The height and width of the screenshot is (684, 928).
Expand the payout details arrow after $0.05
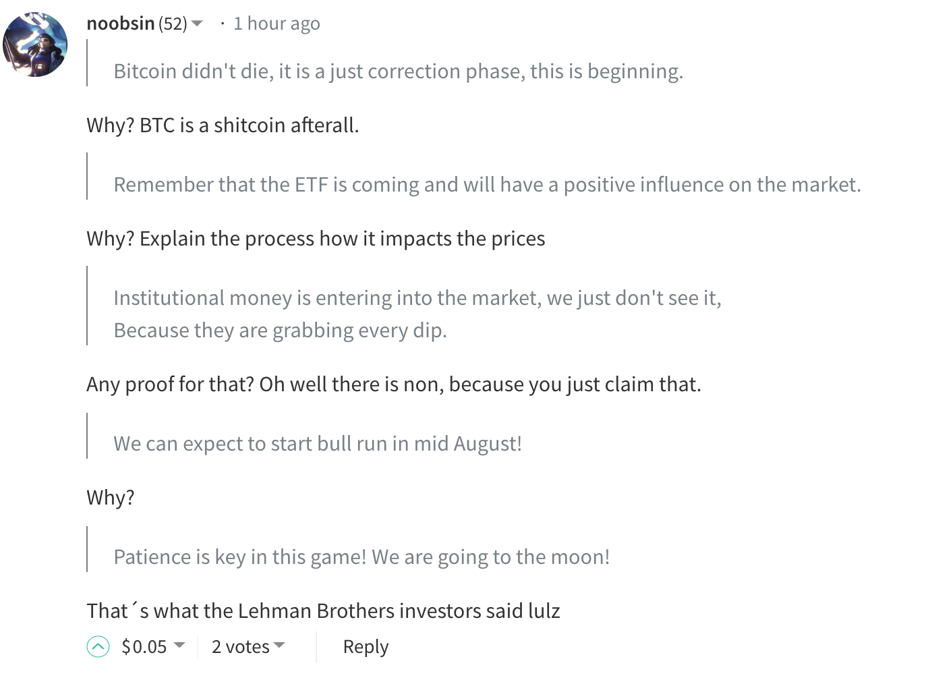[x=179, y=646]
